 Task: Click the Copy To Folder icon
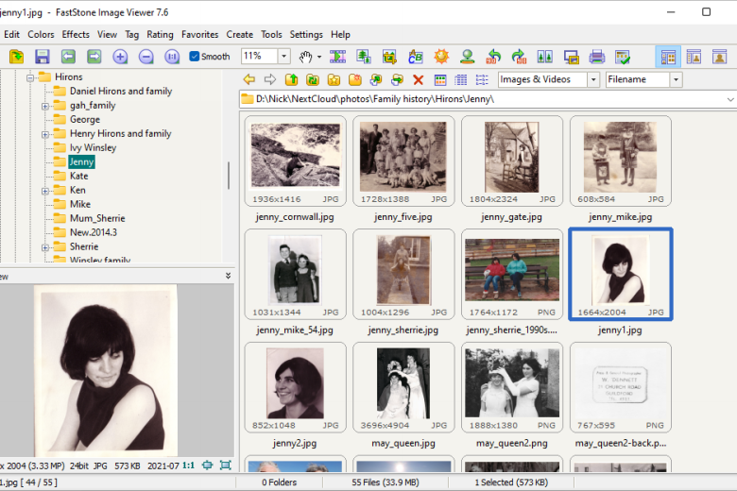click(375, 79)
